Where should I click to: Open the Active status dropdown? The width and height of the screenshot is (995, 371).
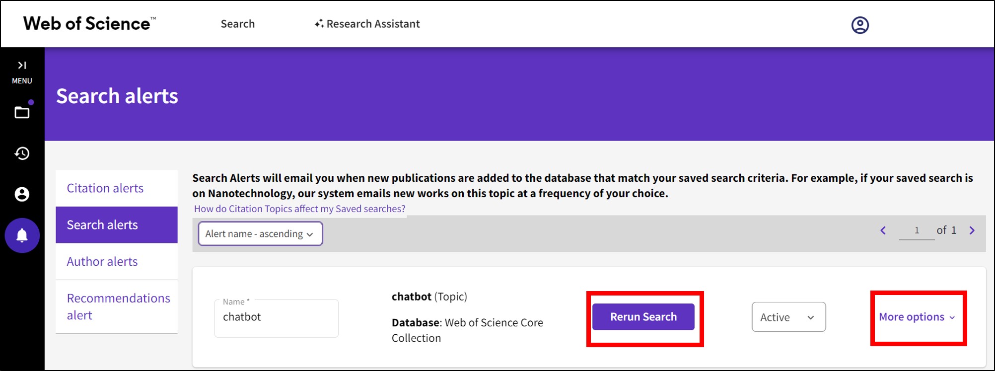coord(788,317)
